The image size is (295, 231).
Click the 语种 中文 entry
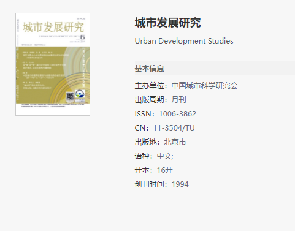(154, 156)
